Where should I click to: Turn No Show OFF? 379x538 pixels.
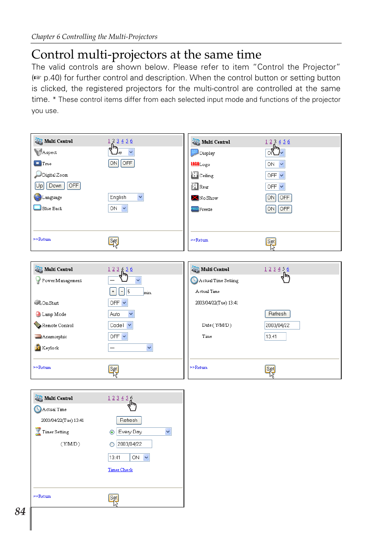pyautogui.click(x=285, y=197)
